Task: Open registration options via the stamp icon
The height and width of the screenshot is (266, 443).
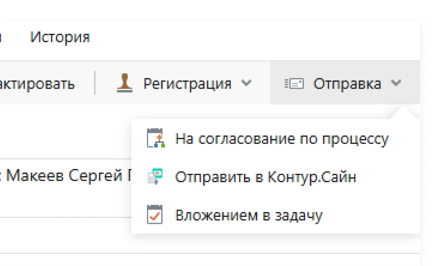Action: click(124, 83)
